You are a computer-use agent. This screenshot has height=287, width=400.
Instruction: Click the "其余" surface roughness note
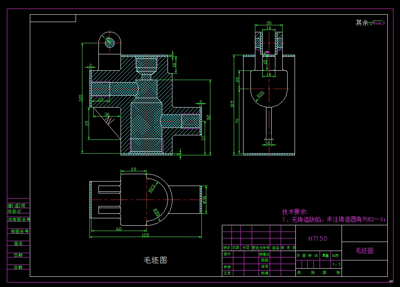pos(362,23)
